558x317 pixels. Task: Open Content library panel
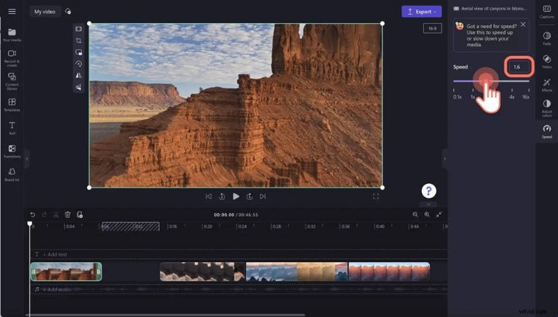pyautogui.click(x=12, y=82)
